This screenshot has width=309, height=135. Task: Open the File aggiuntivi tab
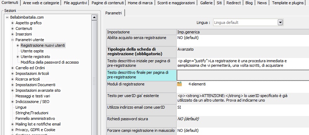[x=75, y=3]
